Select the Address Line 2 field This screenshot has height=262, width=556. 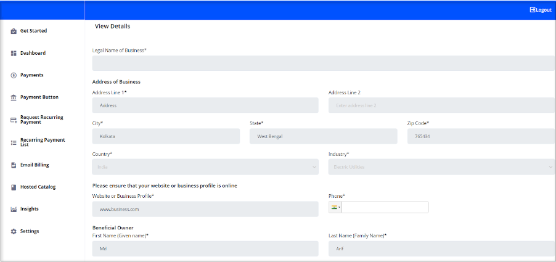coord(441,105)
